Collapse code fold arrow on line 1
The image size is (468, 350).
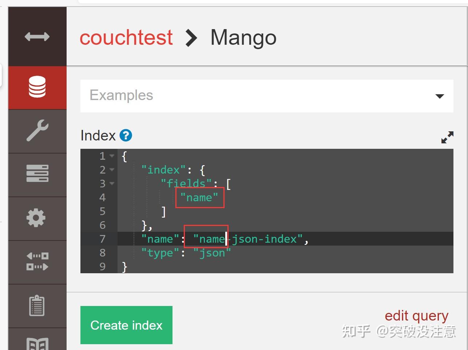click(112, 156)
